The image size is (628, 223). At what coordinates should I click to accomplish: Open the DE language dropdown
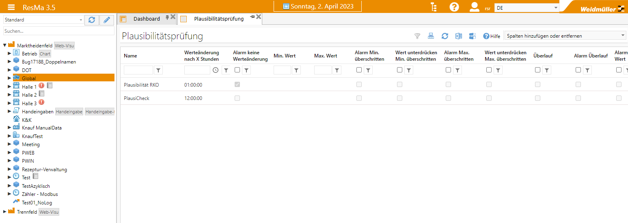(x=527, y=8)
